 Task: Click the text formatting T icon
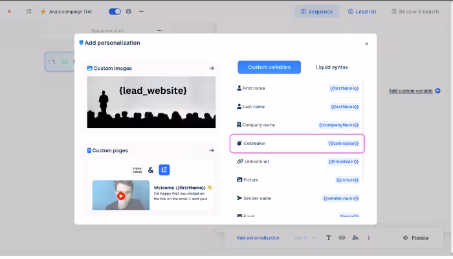pyautogui.click(x=328, y=238)
